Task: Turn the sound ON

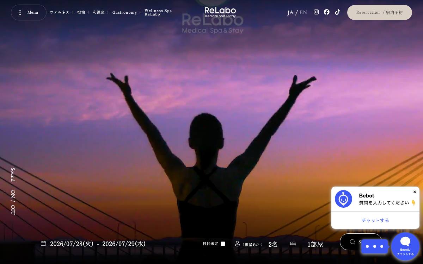Action: (x=13, y=194)
